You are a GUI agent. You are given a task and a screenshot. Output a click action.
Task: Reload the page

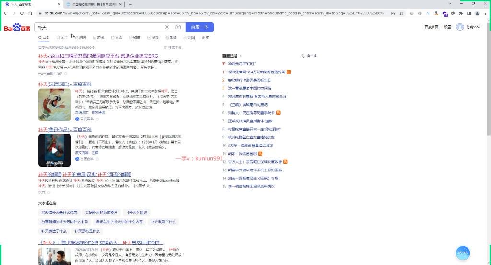[22, 13]
